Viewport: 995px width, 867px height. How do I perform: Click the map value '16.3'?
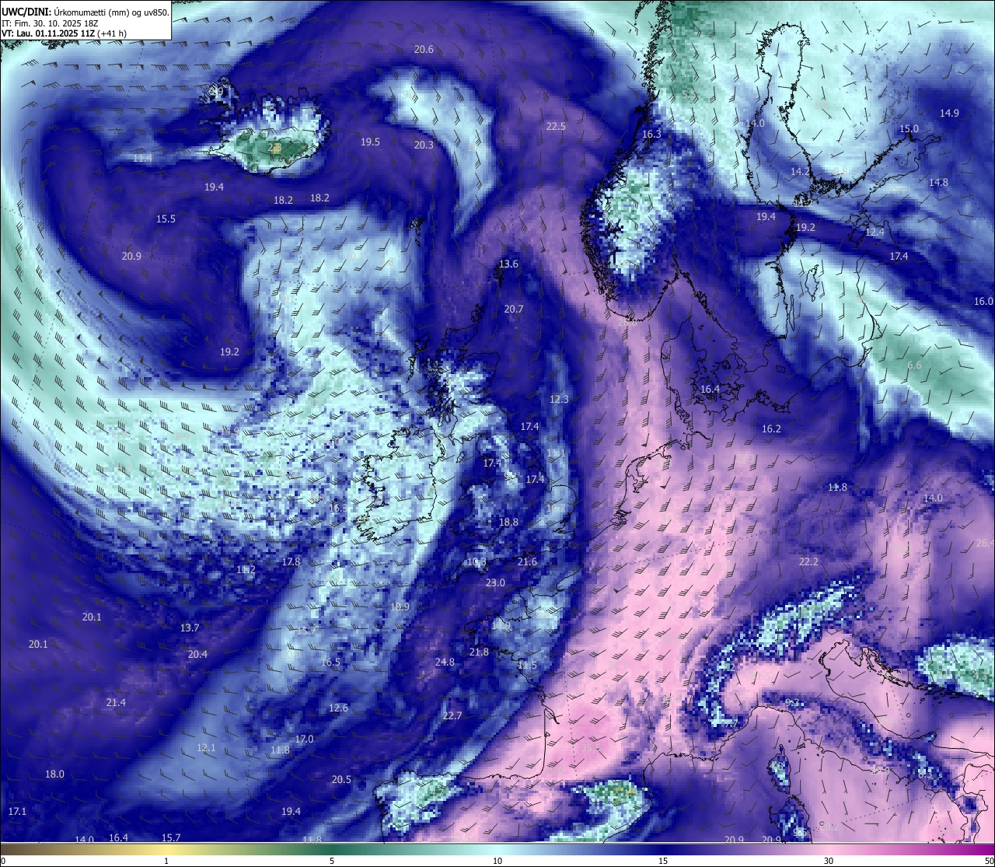[x=651, y=134]
